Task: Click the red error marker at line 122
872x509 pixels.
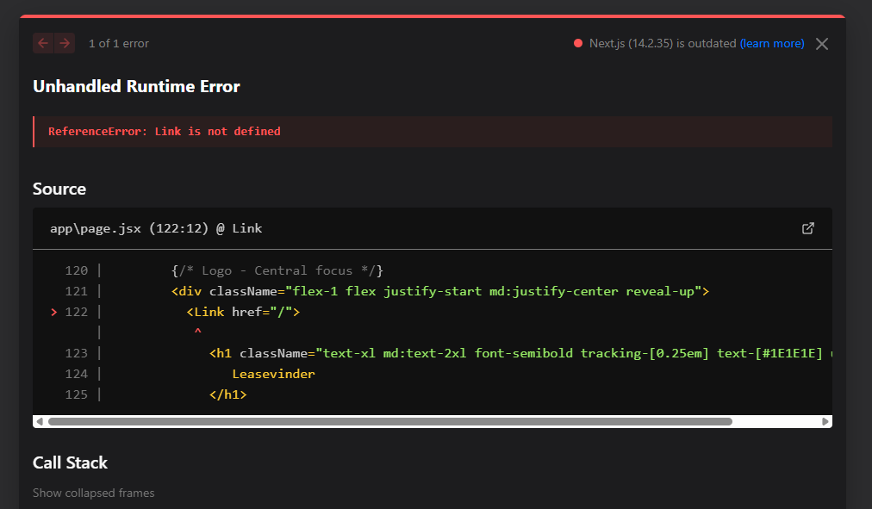Action: 54,312
